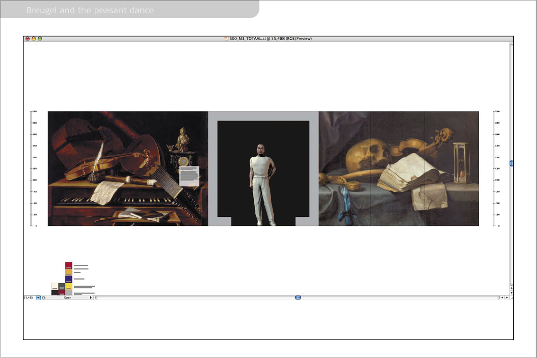
Task: Zoom the window with green button
Action: [40, 39]
